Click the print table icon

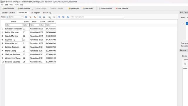[44, 17]
